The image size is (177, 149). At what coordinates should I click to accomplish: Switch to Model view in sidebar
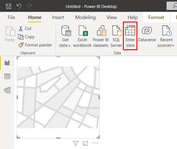(x=7, y=90)
